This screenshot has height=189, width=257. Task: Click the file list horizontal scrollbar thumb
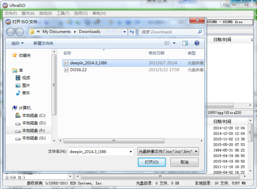tap(114, 141)
